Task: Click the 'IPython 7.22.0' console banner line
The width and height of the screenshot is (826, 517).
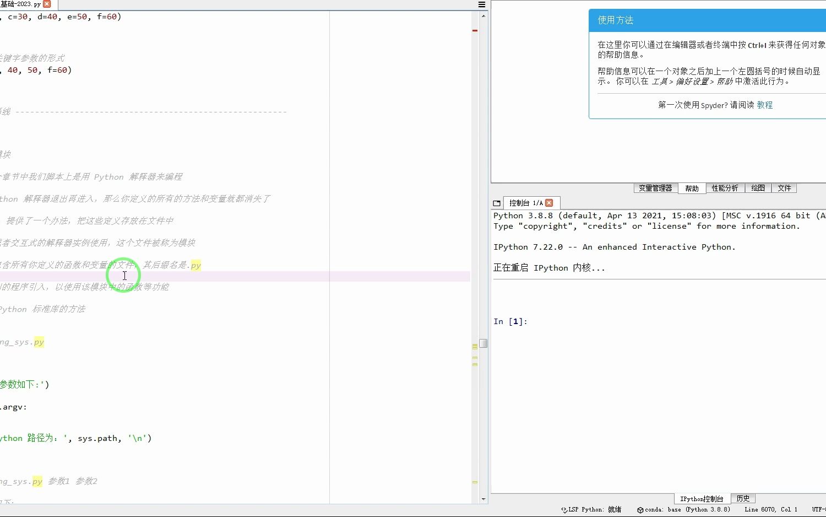Action: click(615, 247)
